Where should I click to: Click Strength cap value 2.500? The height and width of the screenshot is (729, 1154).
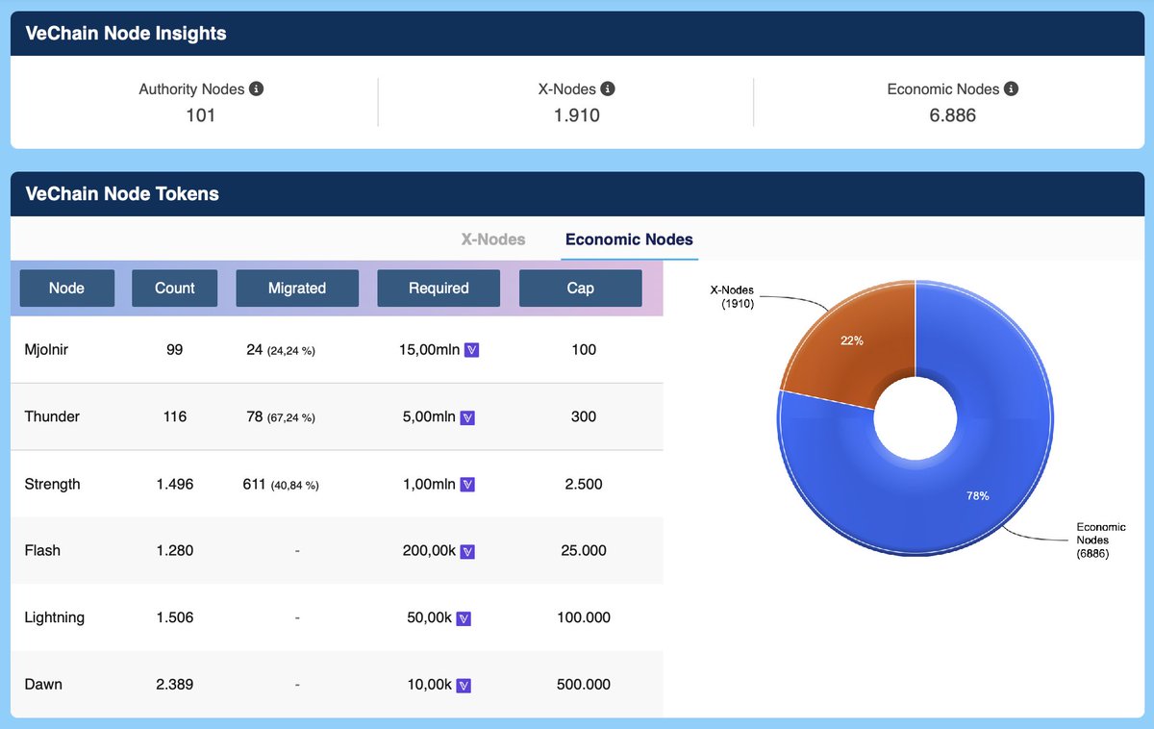point(584,484)
